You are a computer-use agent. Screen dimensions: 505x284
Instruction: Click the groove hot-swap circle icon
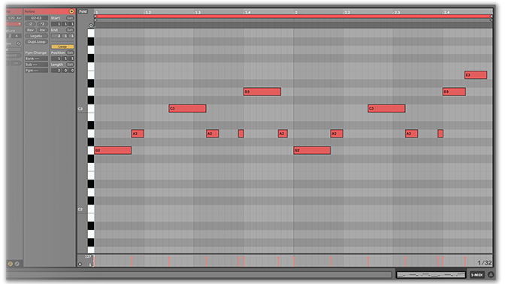[x=18, y=44]
